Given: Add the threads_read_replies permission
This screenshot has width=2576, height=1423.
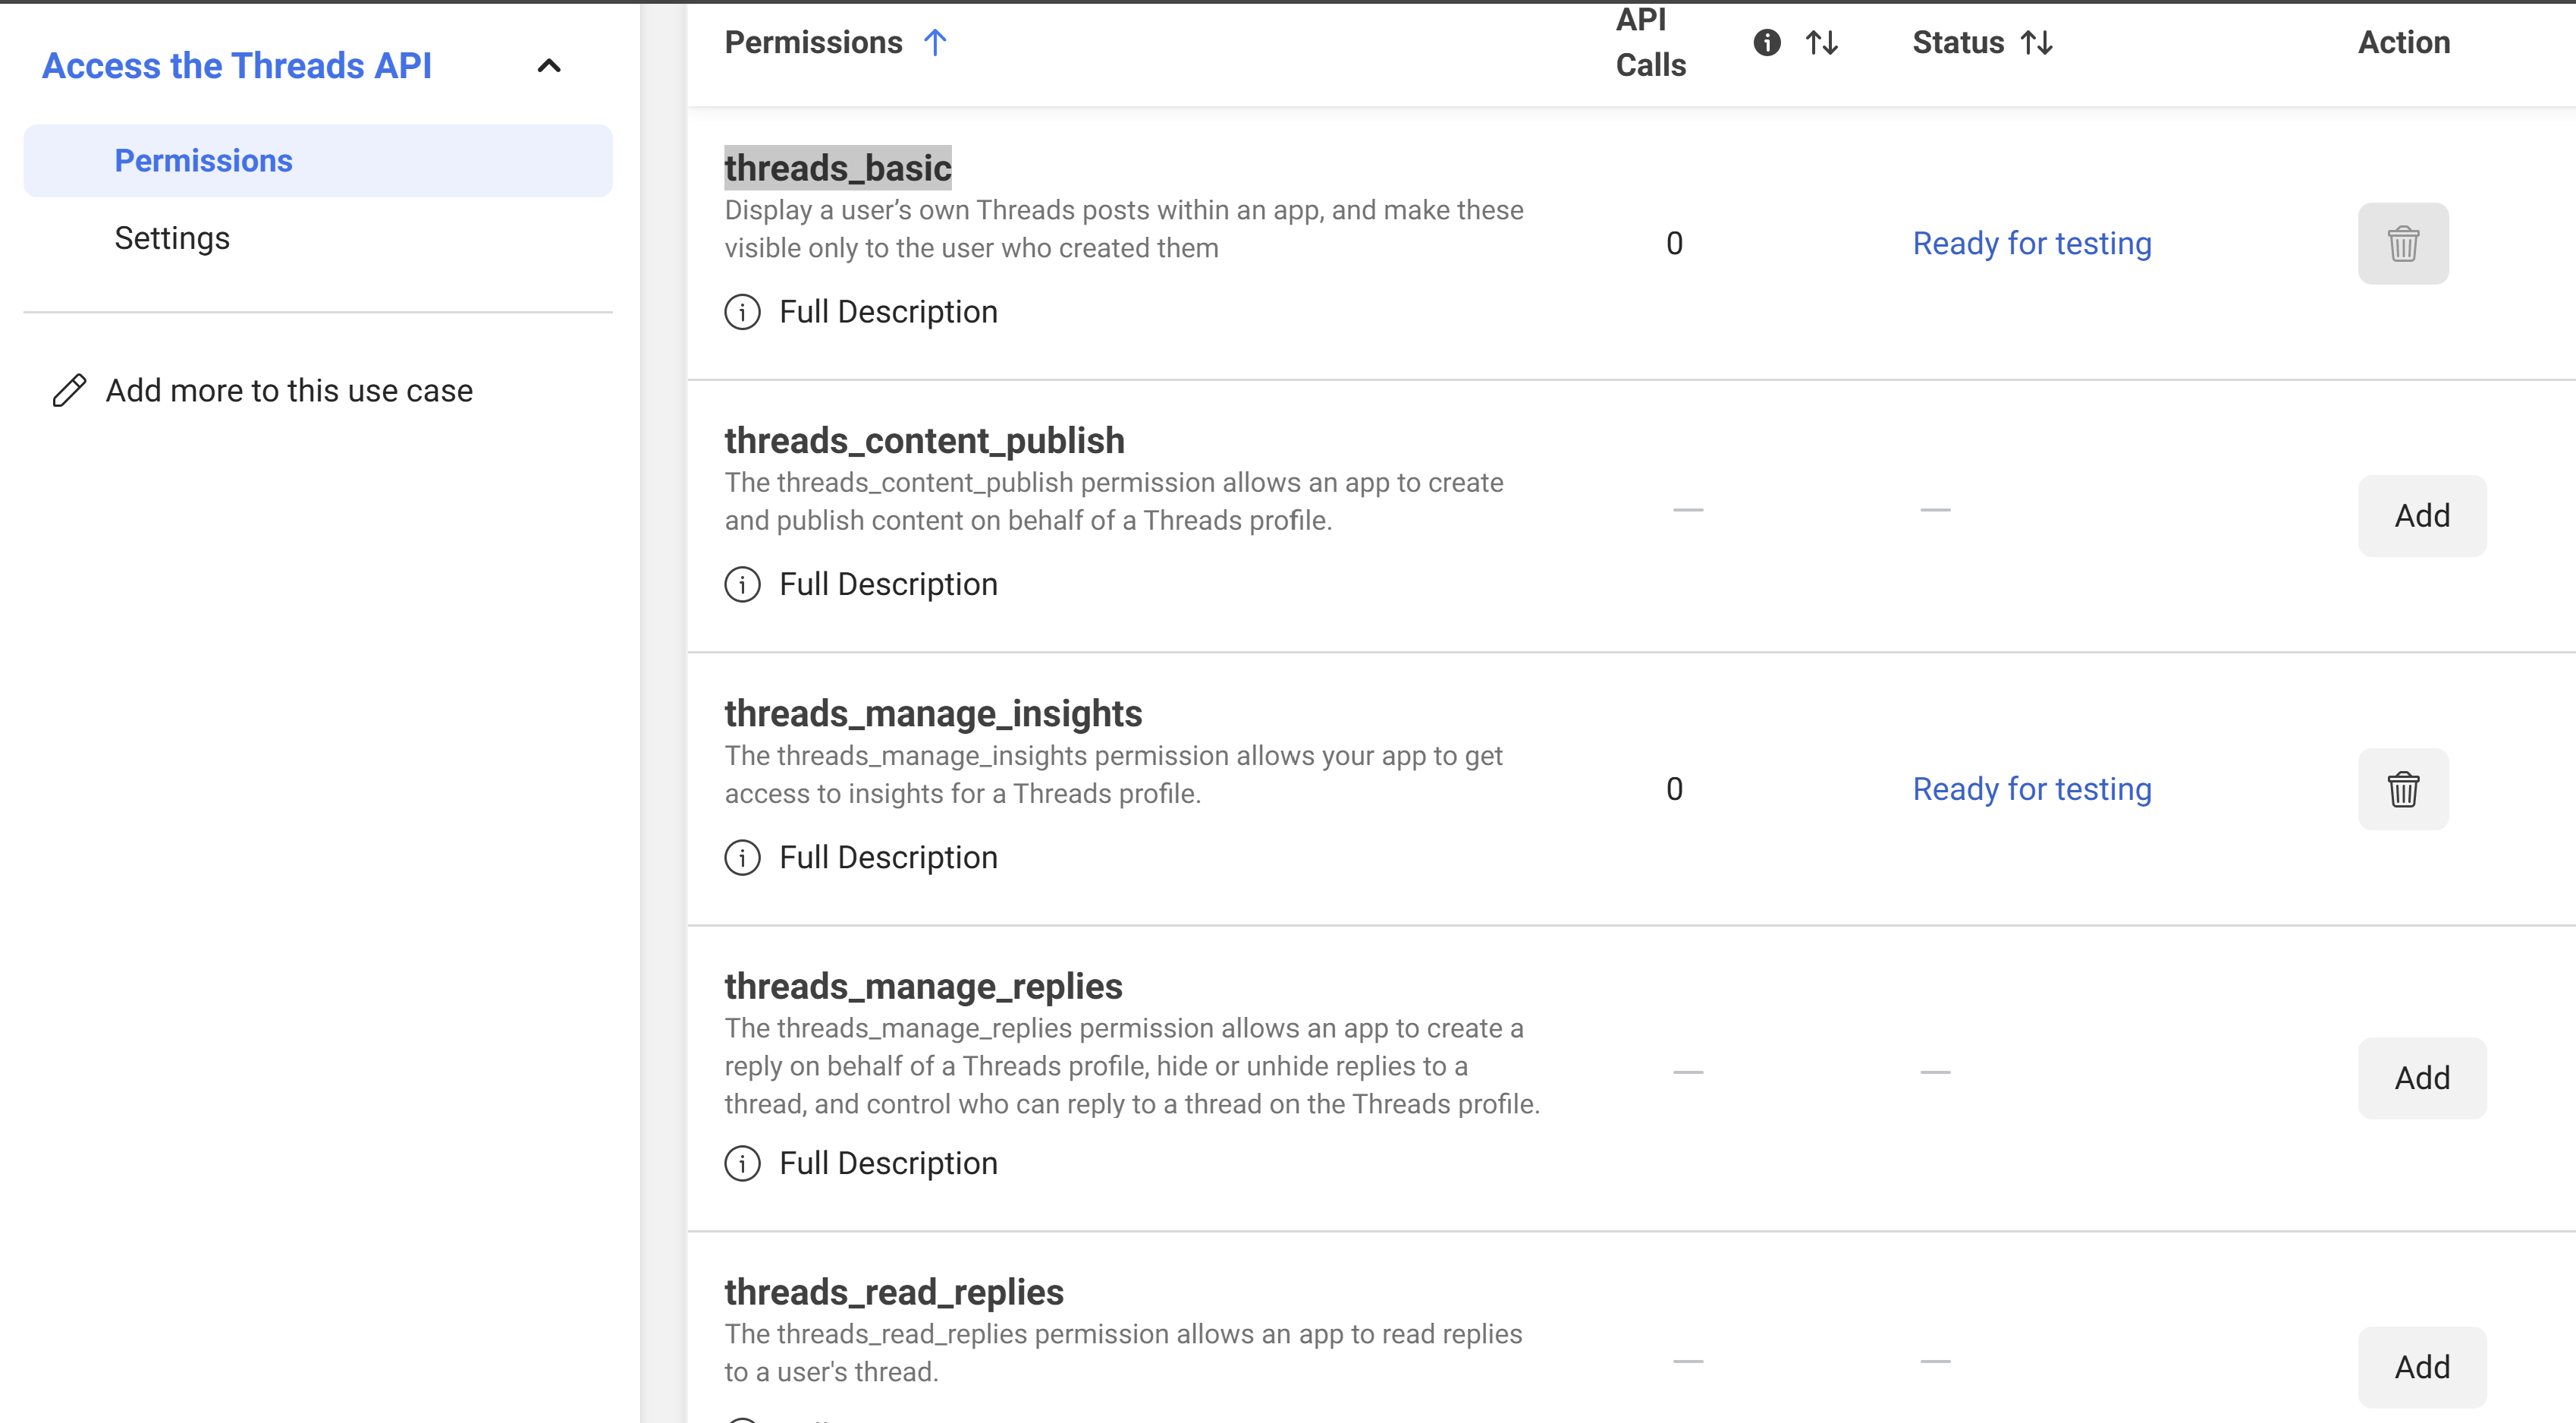Looking at the screenshot, I should [2422, 1367].
